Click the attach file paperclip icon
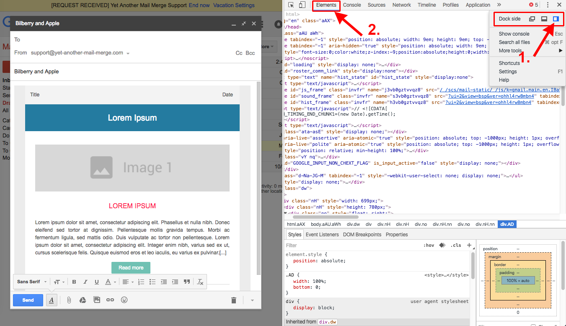The height and width of the screenshot is (326, 566). pyautogui.click(x=69, y=300)
